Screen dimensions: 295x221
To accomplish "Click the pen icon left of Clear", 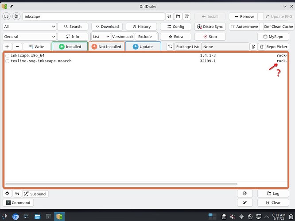I will [x=245, y=203].
